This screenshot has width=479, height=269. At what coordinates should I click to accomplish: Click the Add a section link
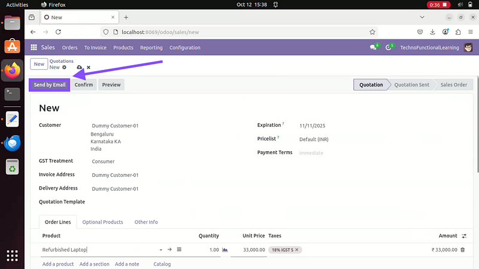(x=94, y=264)
